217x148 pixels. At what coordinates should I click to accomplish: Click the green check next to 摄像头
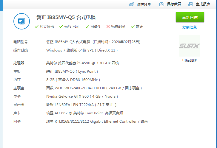[87, 27]
